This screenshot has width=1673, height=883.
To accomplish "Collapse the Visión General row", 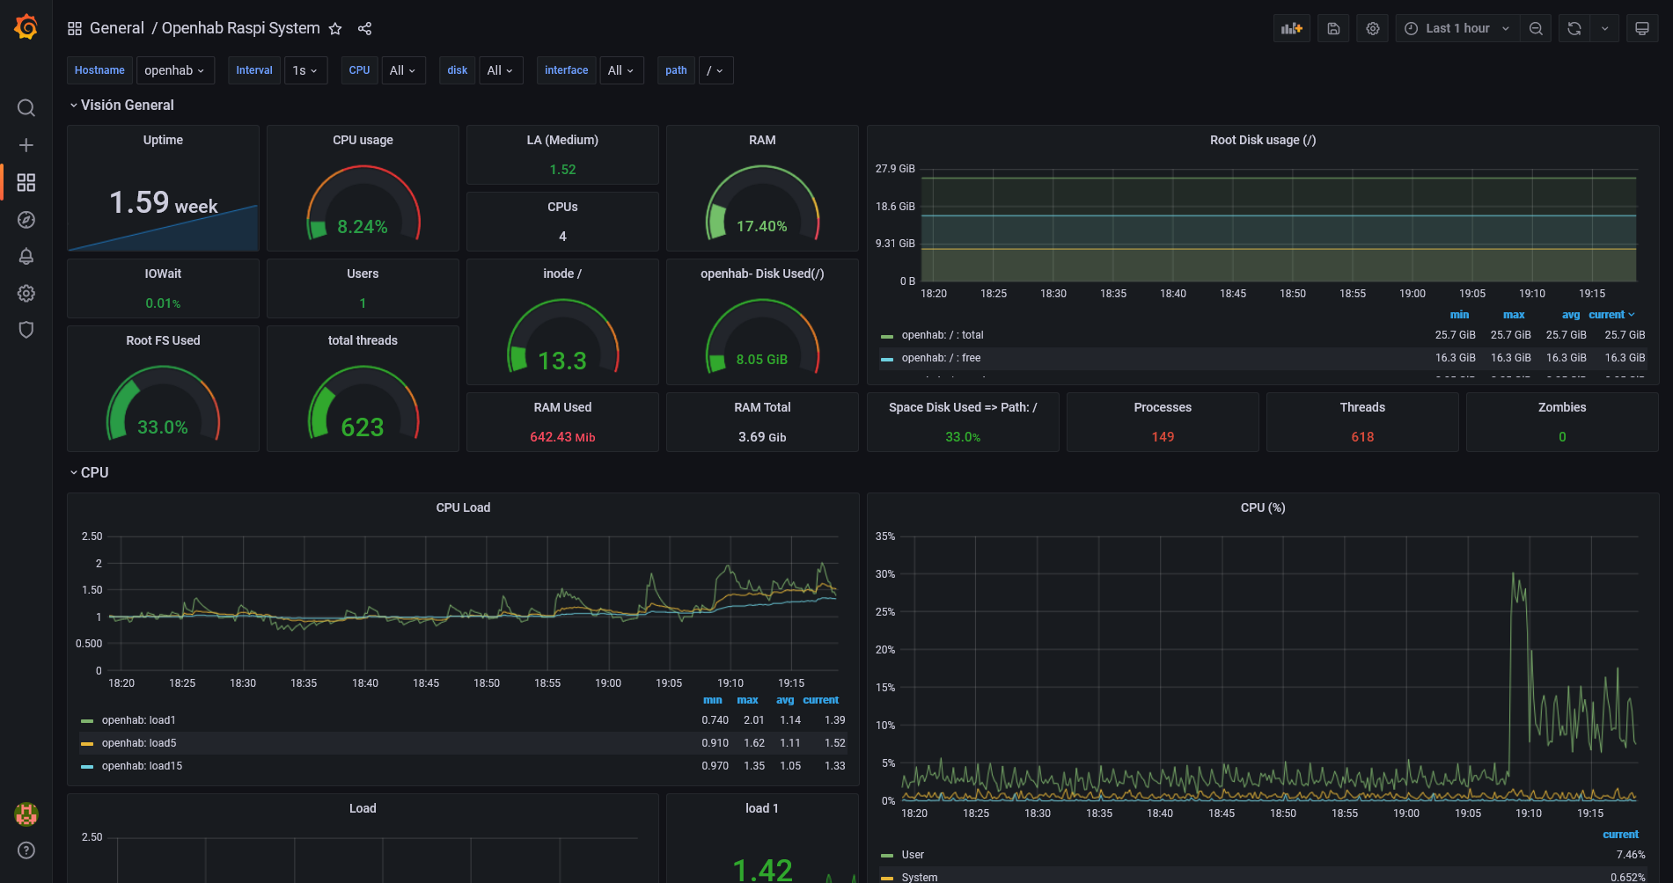I will coord(127,105).
